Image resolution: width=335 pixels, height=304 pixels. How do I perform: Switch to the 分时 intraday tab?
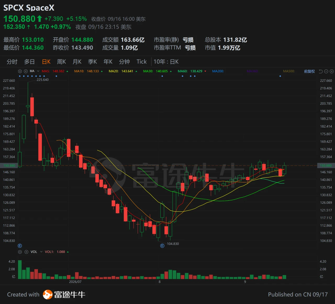coord(12,62)
